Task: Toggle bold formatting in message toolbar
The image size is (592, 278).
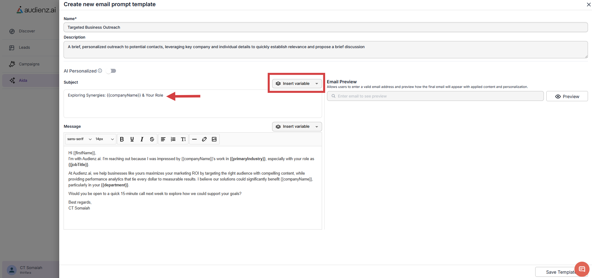Action: (122, 139)
